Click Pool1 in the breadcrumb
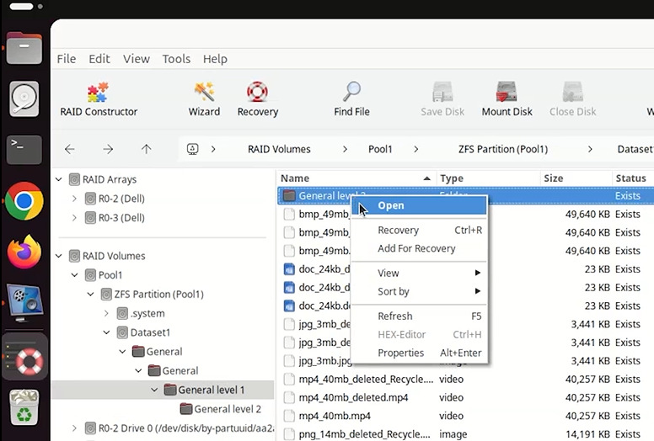This screenshot has height=441, width=654. (x=380, y=149)
